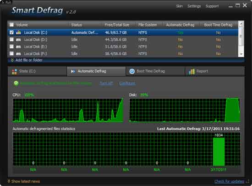Check the Local Disk (F:) checkbox
Image resolution: width=252 pixels, height=186 pixels.
pos(11,53)
